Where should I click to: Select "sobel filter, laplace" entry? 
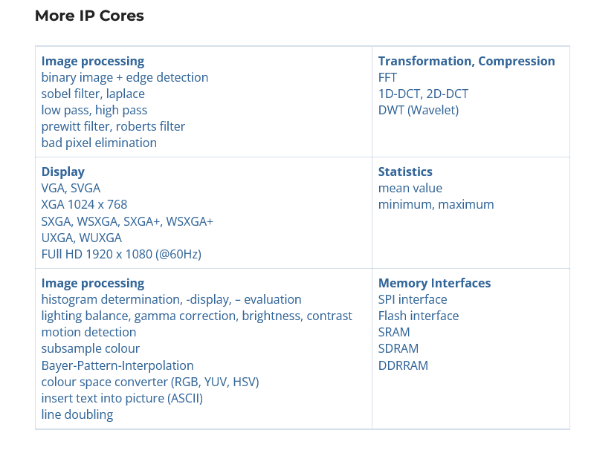tap(93, 94)
